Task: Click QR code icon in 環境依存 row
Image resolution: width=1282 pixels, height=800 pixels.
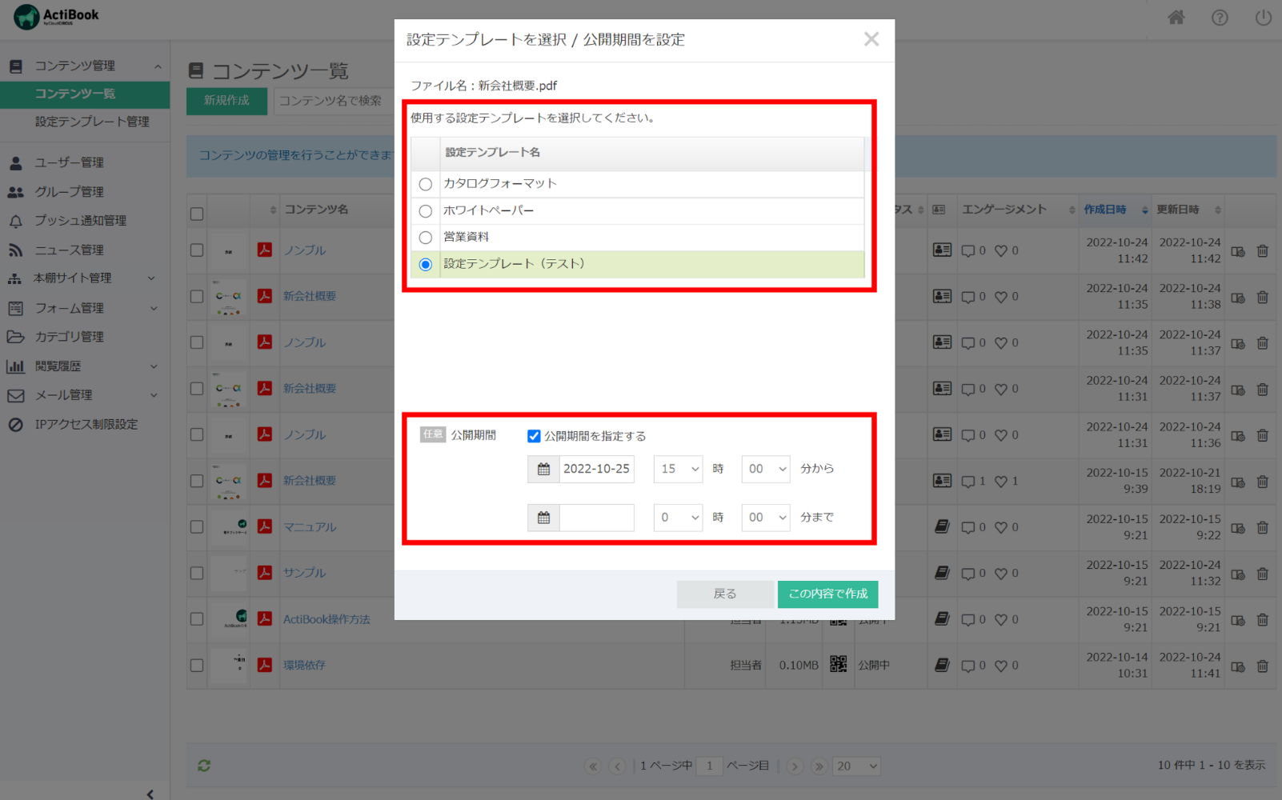Action: [x=838, y=665]
